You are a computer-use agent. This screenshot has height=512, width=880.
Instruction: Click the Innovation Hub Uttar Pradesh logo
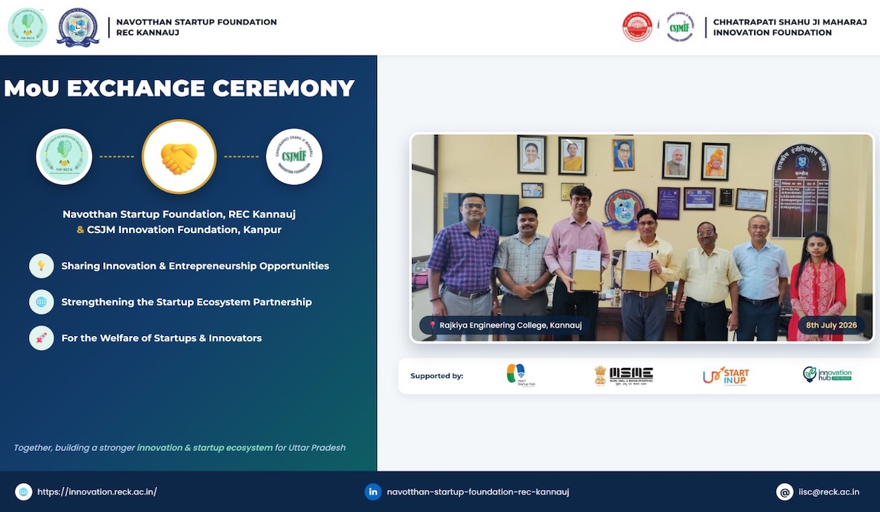pyautogui.click(x=827, y=374)
